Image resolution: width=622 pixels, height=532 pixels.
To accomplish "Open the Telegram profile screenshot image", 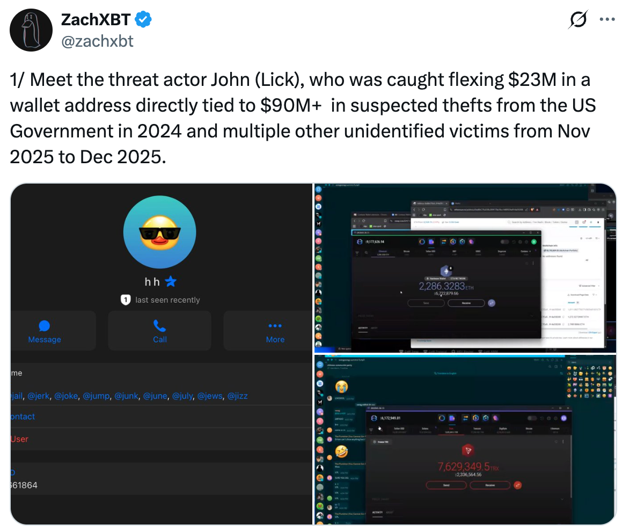I will [162, 354].
